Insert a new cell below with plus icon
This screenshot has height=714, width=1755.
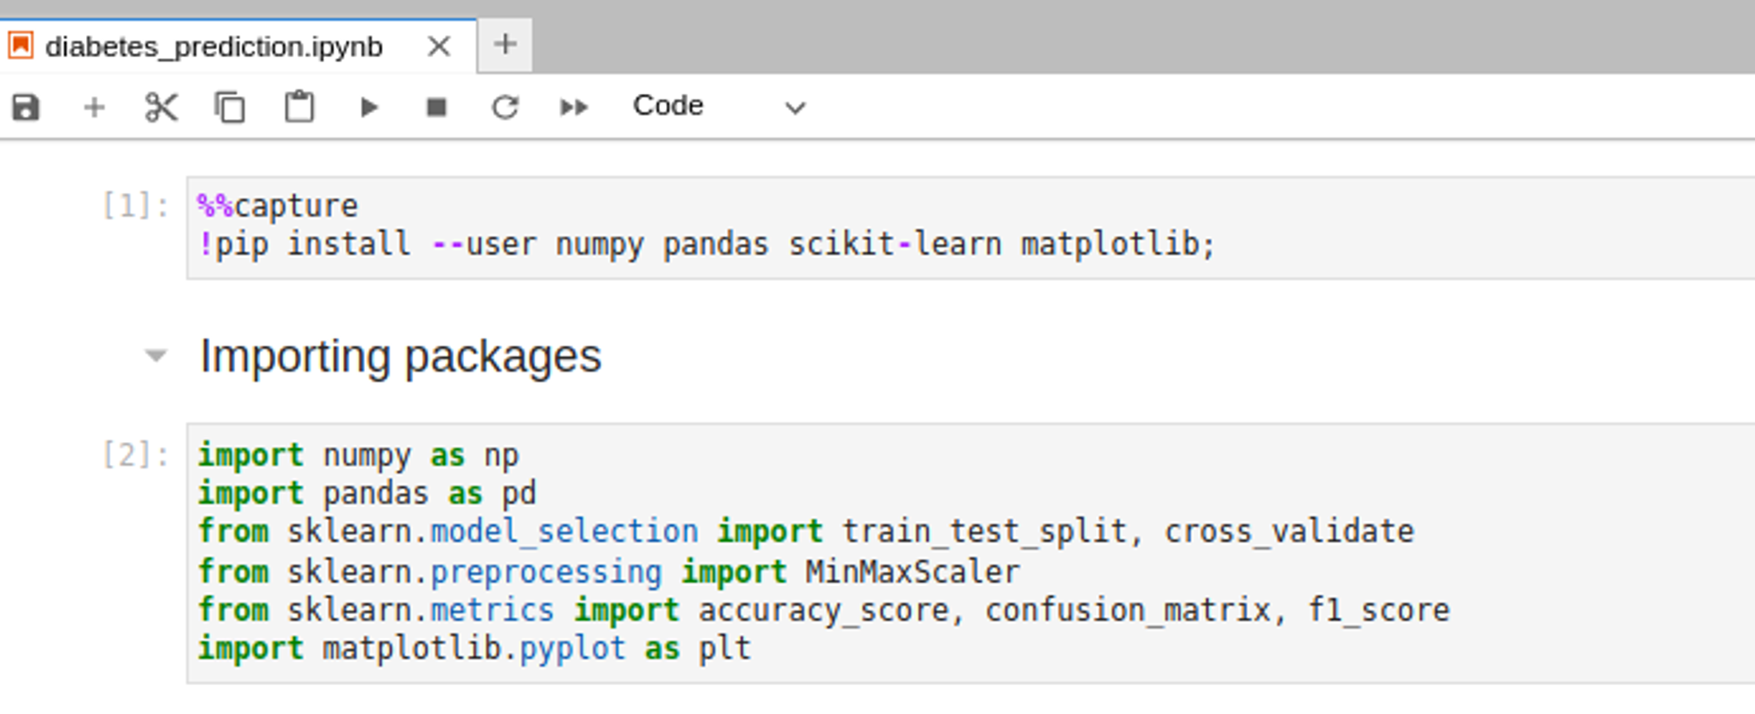(x=94, y=107)
